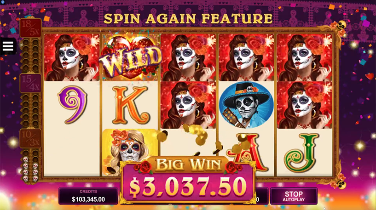Click the fourth reel's top skull lady
This screenshot has height=210, width=376.
click(x=246, y=57)
